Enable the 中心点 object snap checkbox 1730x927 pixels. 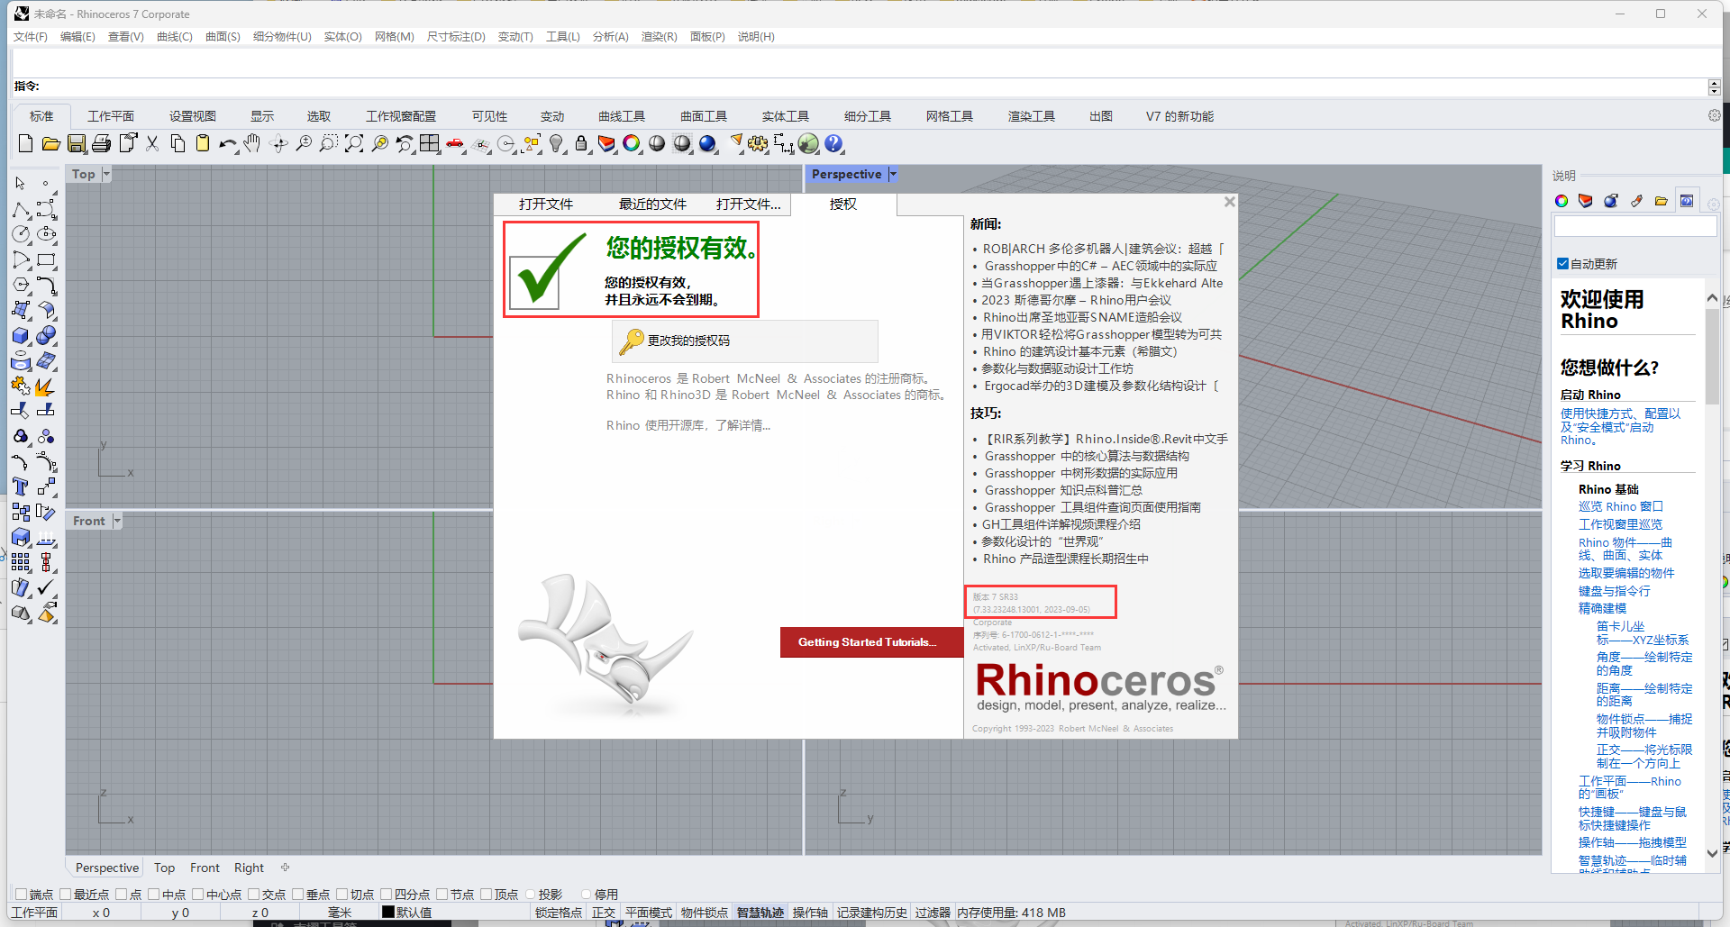click(198, 895)
